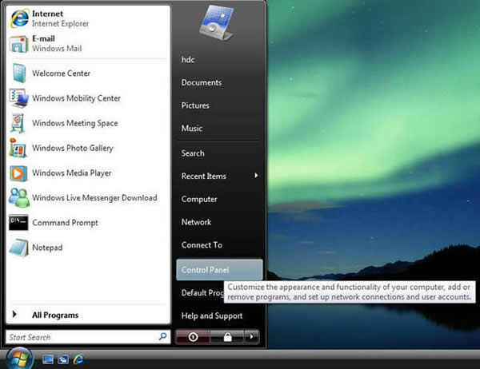Open Control Panel

[x=206, y=270]
